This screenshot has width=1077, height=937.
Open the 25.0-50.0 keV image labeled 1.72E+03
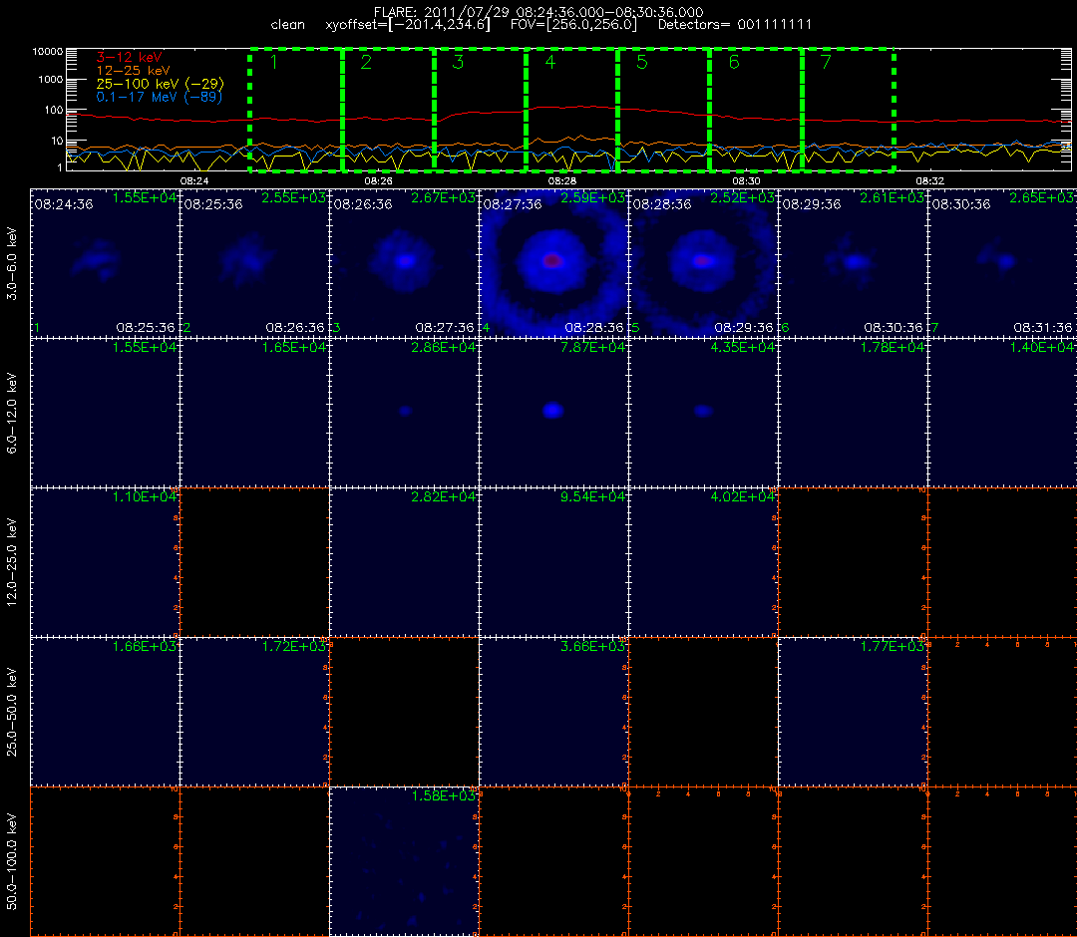coord(255,711)
